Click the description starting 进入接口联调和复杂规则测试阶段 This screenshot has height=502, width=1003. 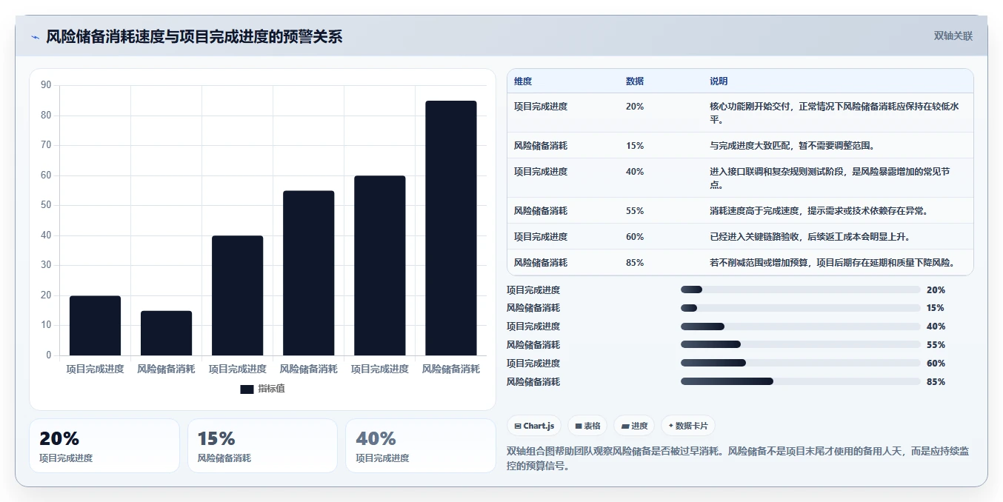pyautogui.click(x=830, y=178)
